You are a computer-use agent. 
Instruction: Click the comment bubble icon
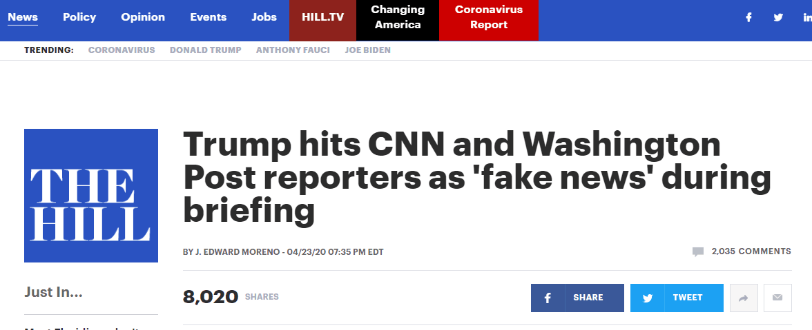click(x=698, y=252)
